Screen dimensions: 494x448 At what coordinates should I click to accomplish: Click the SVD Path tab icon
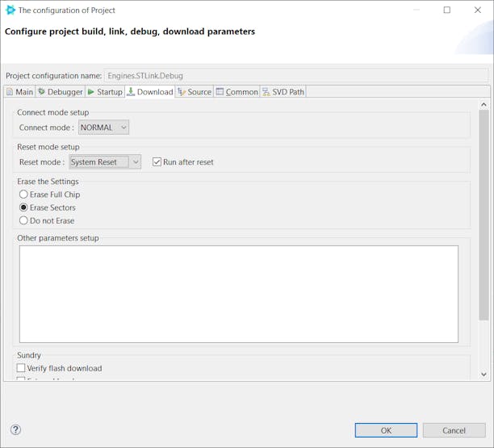pyautogui.click(x=266, y=92)
